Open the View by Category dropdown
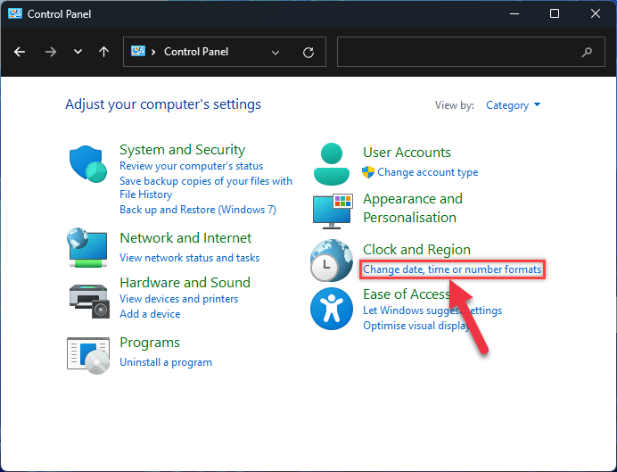This screenshot has width=617, height=472. pyautogui.click(x=513, y=105)
